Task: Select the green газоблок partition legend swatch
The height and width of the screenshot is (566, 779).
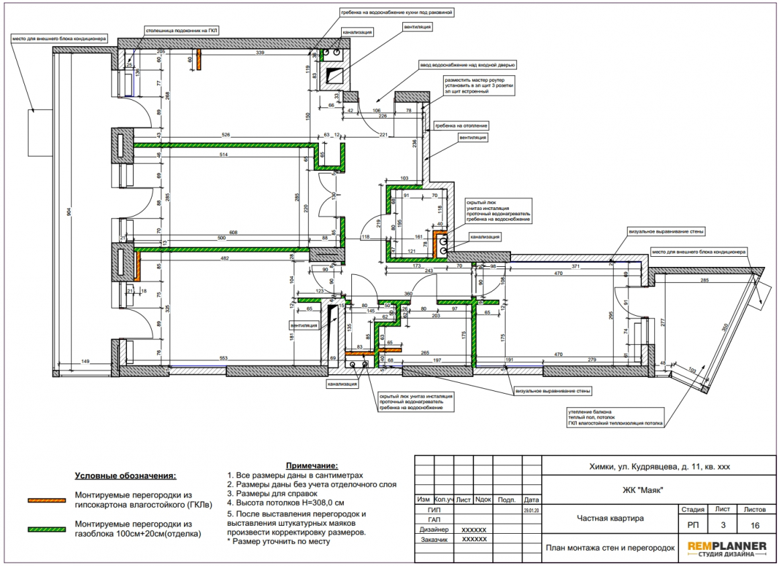Action: (47, 530)
